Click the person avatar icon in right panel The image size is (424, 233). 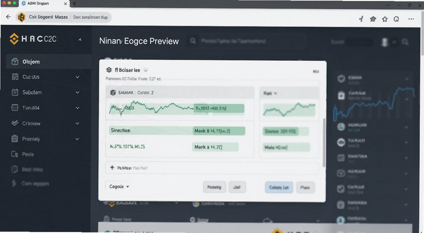click(x=341, y=127)
